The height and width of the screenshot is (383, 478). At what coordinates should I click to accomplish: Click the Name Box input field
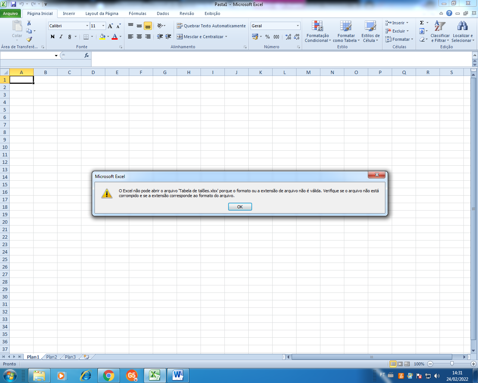tap(27, 55)
